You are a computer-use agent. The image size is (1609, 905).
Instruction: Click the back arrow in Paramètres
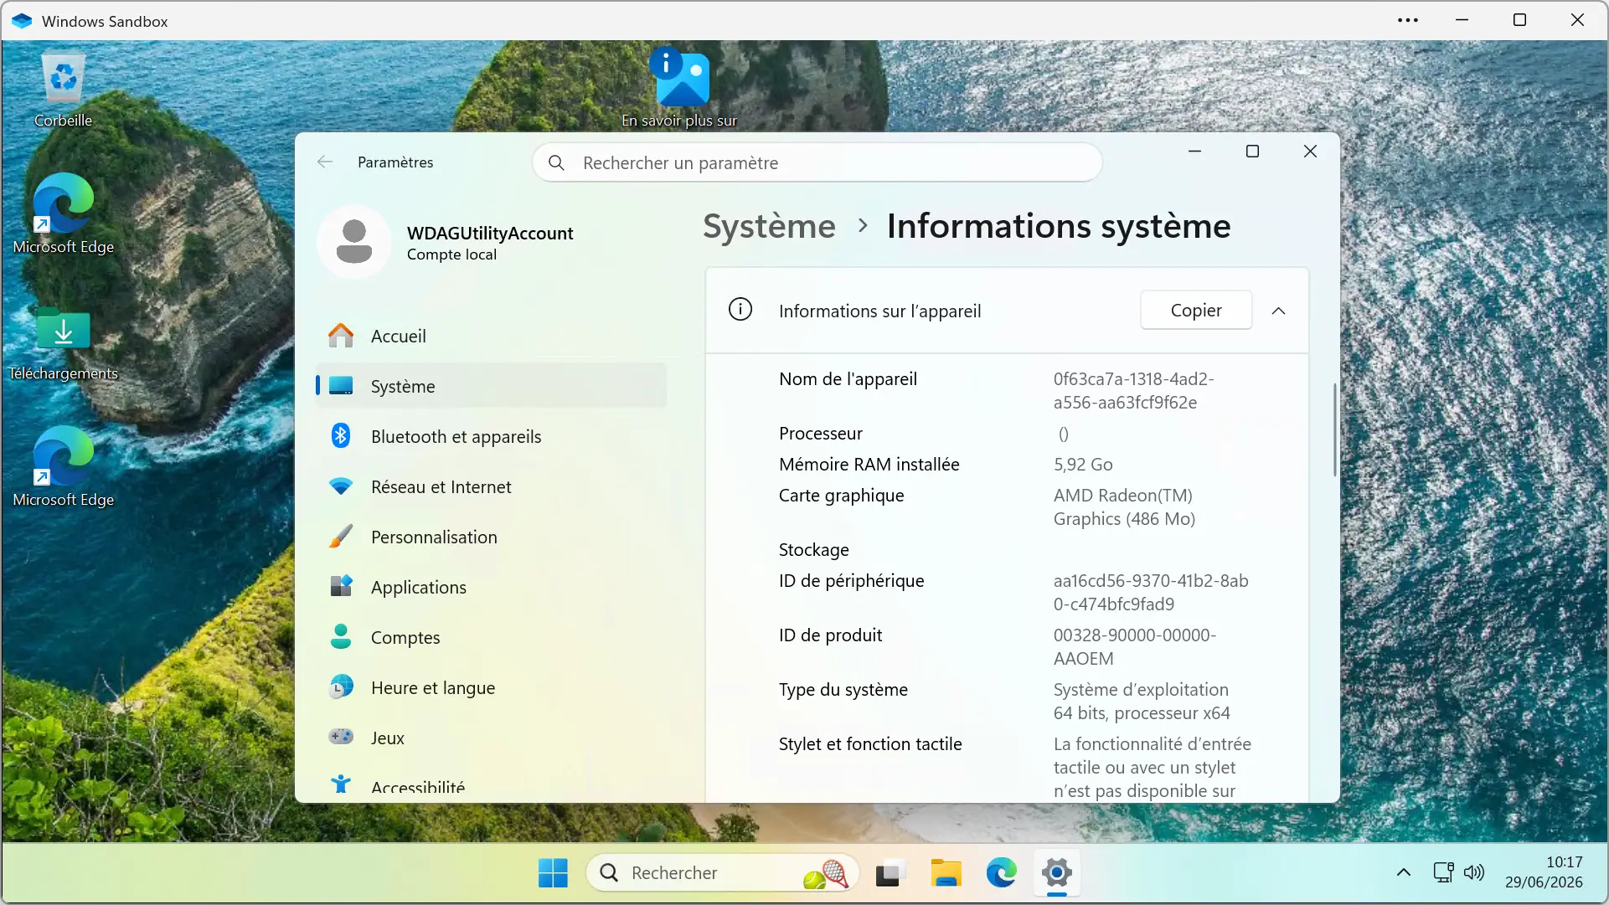pos(325,162)
